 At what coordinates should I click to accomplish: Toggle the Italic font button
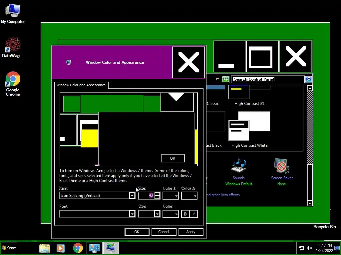[193, 214]
